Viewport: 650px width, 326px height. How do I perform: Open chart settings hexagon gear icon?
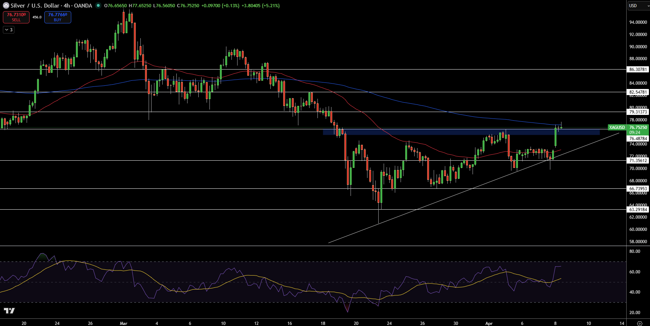tap(639, 323)
